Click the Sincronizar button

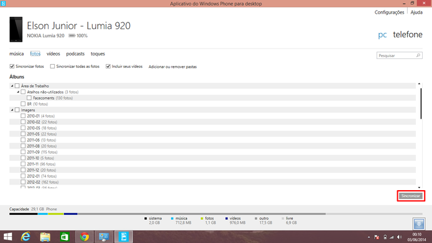[411, 196]
